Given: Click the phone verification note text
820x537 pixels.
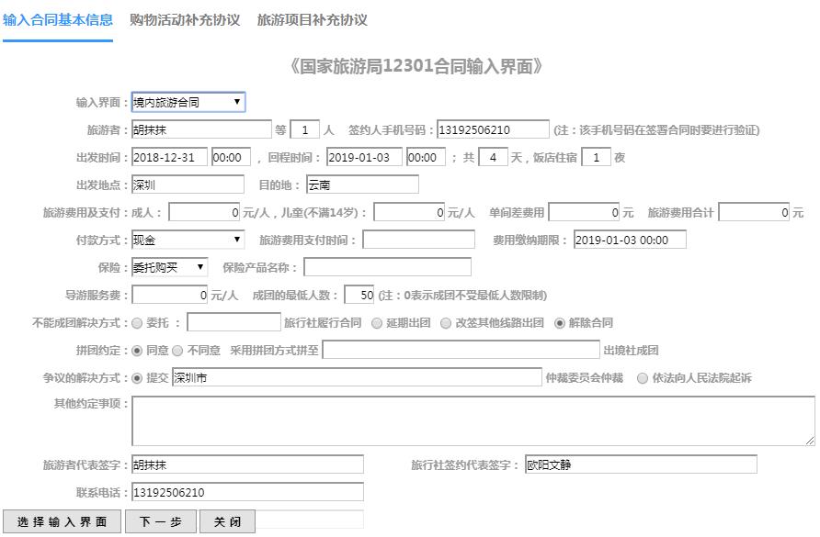Looking at the screenshot, I should click(657, 130).
